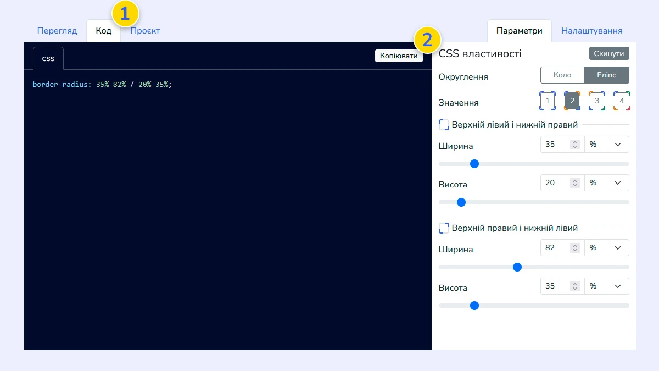Viewport: 659px width, 371px height.
Task: Select value option 2 for border radius
Action: (x=572, y=101)
